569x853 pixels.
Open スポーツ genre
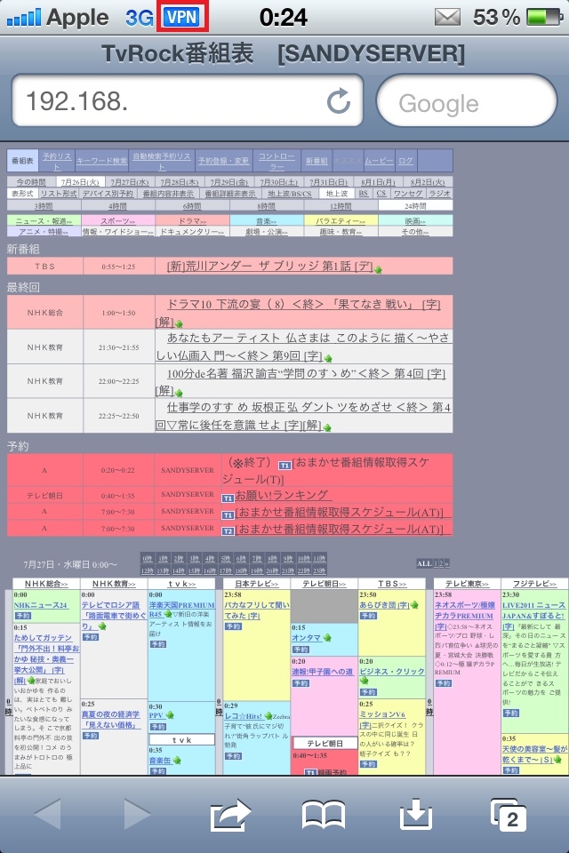point(118,221)
